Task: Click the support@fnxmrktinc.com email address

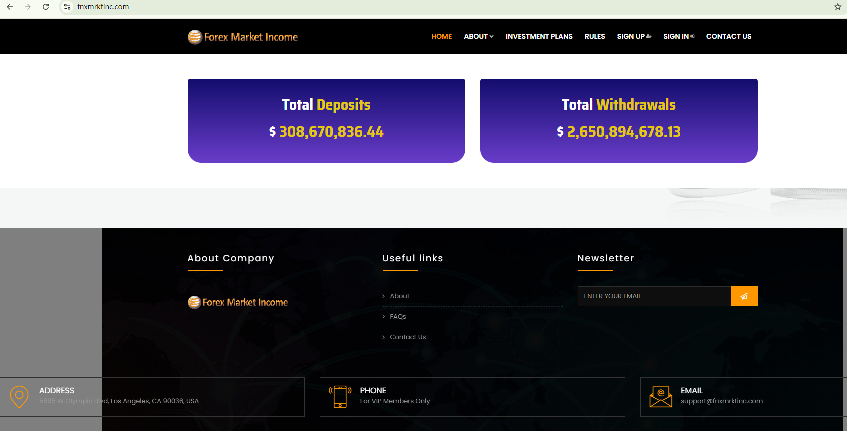Action: point(722,401)
